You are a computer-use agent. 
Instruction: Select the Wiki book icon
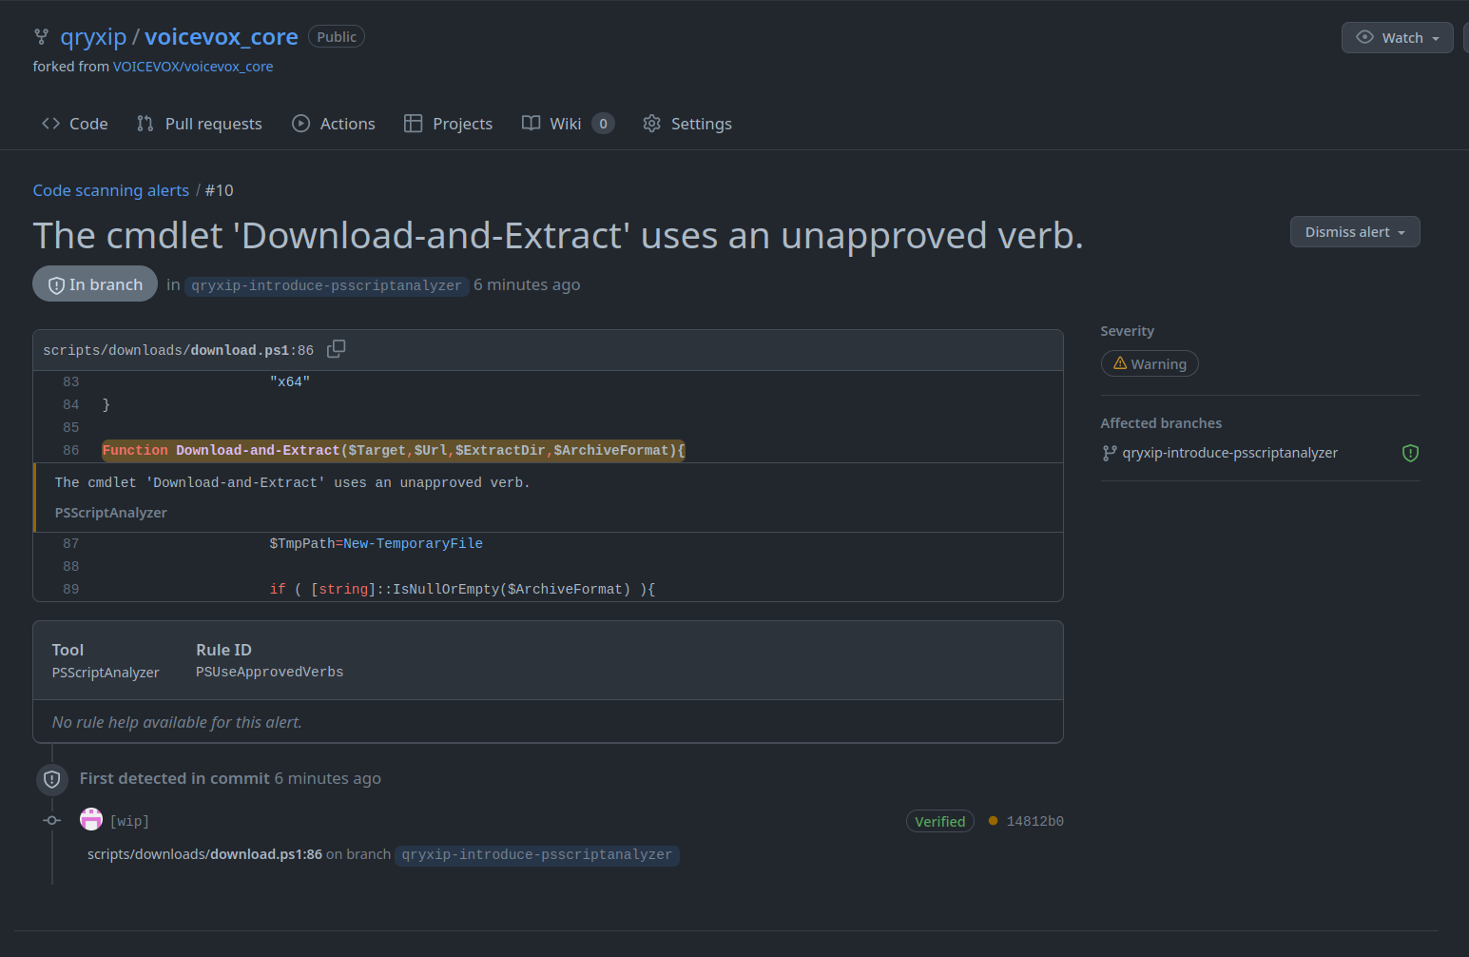pyautogui.click(x=531, y=123)
